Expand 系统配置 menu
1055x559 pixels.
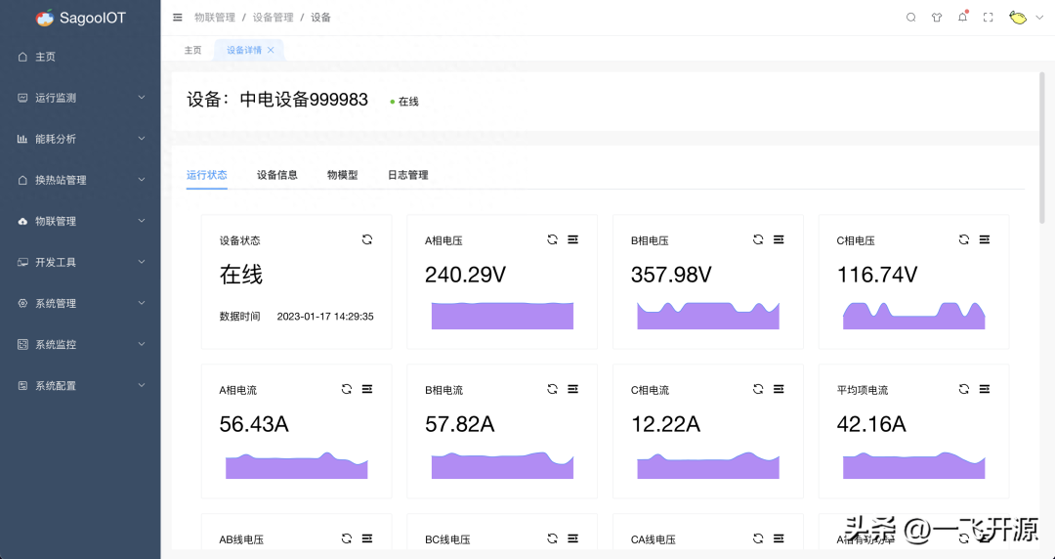click(80, 386)
